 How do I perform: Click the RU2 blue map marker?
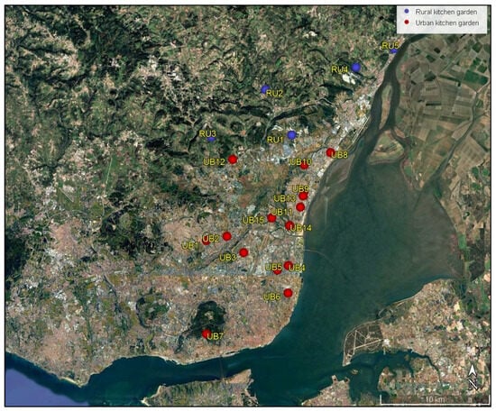pos(265,89)
